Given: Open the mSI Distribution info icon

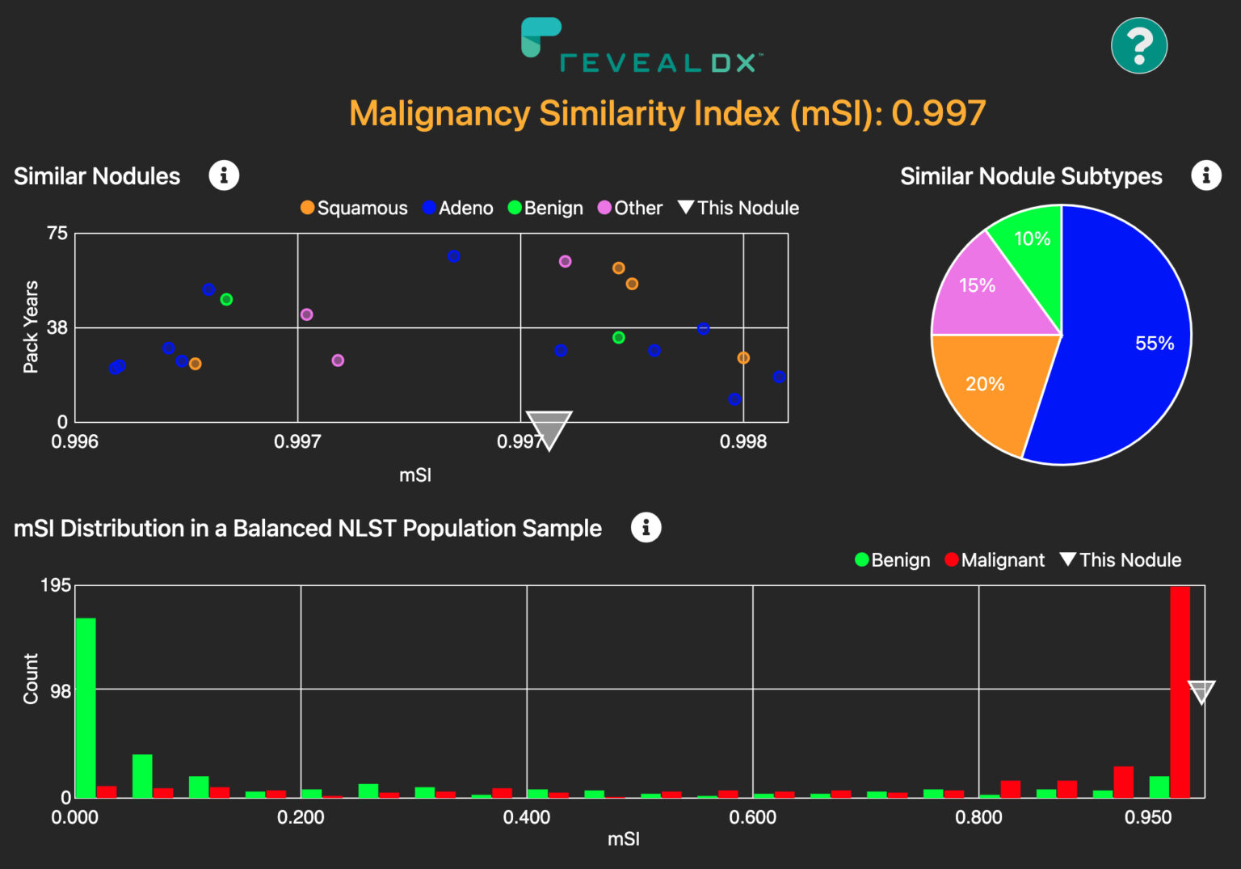Looking at the screenshot, I should tap(646, 528).
